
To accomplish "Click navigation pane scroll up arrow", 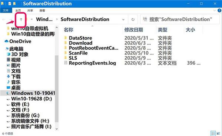I will coord(57,28).
